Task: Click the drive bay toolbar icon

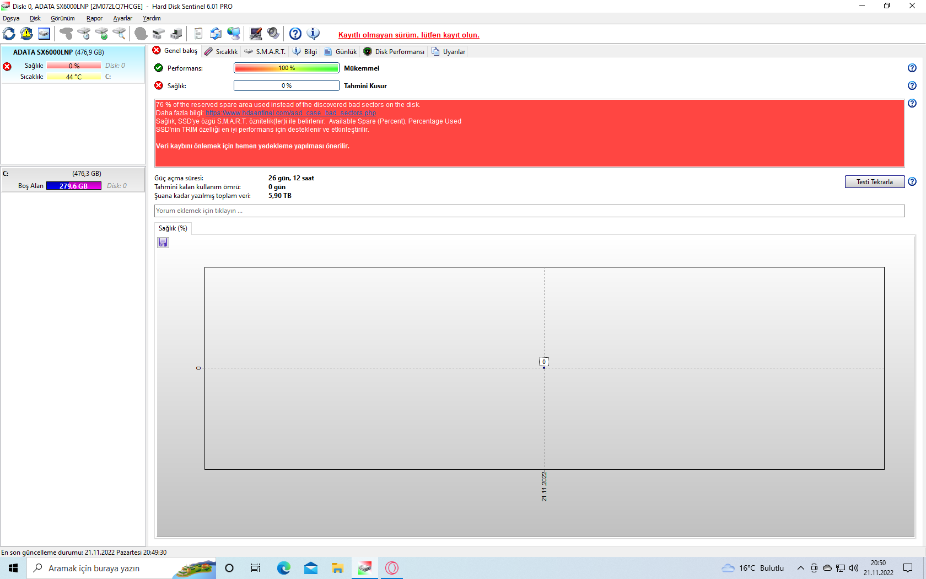Action: 159,34
